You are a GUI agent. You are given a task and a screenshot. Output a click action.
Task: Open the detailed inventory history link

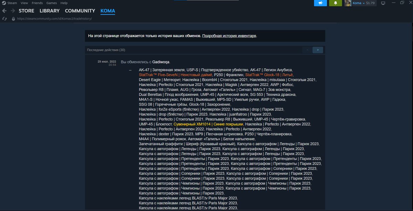click(229, 36)
